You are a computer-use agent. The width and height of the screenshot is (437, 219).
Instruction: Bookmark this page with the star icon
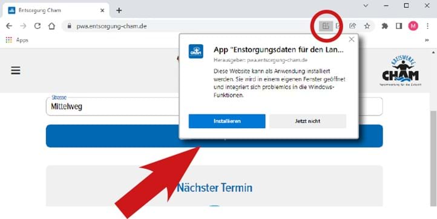[x=367, y=26]
